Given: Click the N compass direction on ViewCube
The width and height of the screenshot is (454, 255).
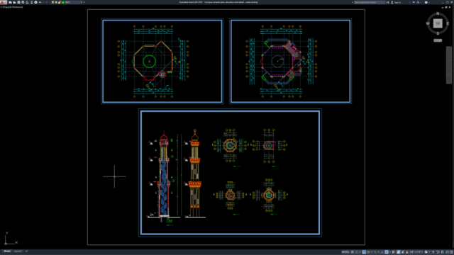Looking at the screenshot, I should point(438,13).
